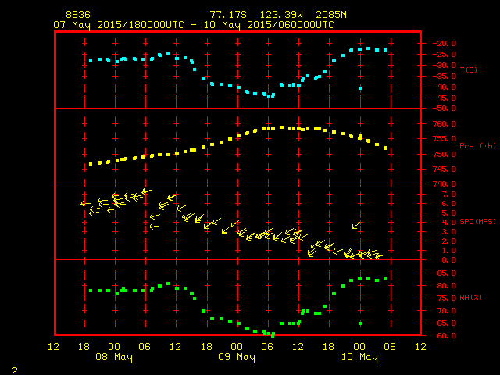Click the 3.0 wind speed tick value
The height and width of the screenshot is (375, 500).
[448, 232]
